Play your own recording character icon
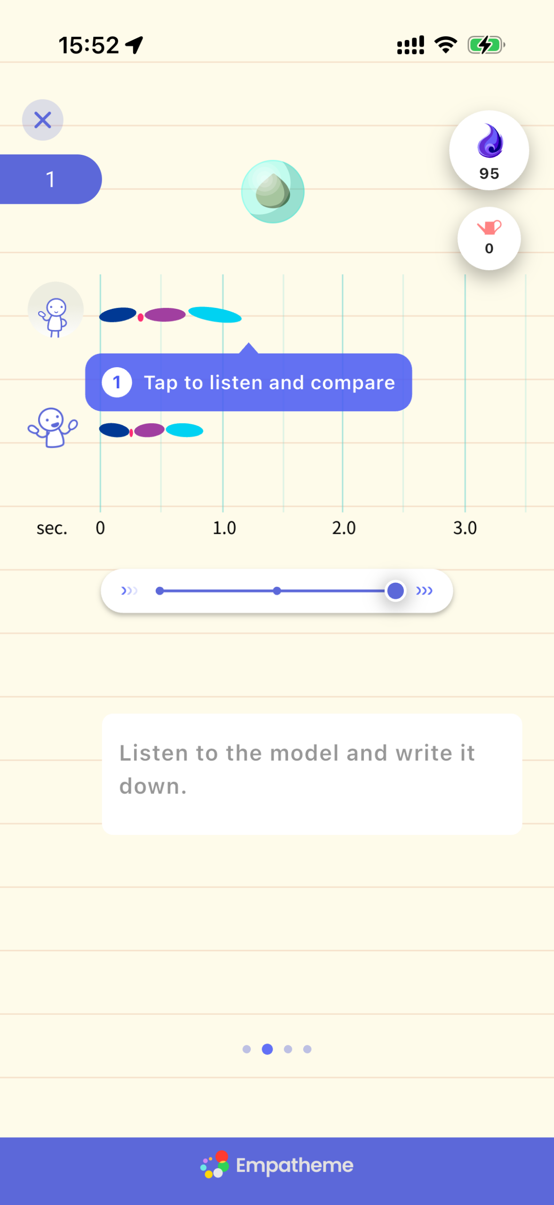The width and height of the screenshot is (554, 1205). pyautogui.click(x=53, y=427)
